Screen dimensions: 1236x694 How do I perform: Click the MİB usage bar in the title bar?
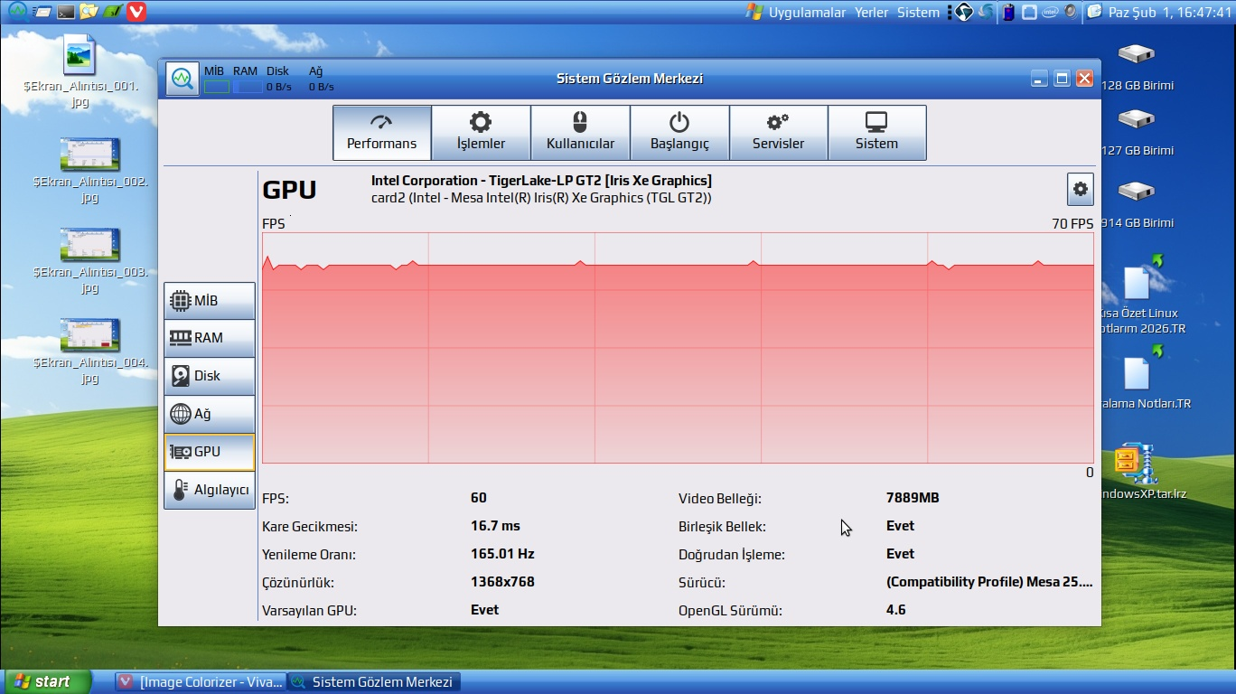tap(216, 87)
